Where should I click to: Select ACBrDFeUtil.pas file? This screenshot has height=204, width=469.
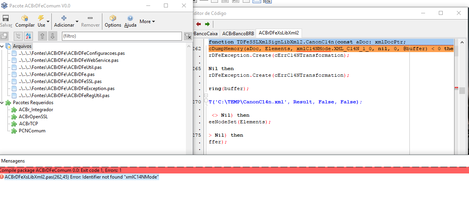(60, 67)
